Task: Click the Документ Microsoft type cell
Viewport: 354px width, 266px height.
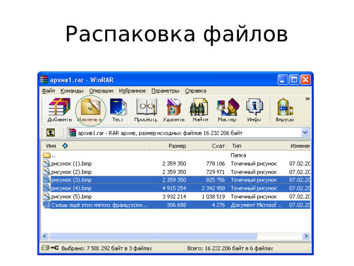Action: tap(256, 205)
